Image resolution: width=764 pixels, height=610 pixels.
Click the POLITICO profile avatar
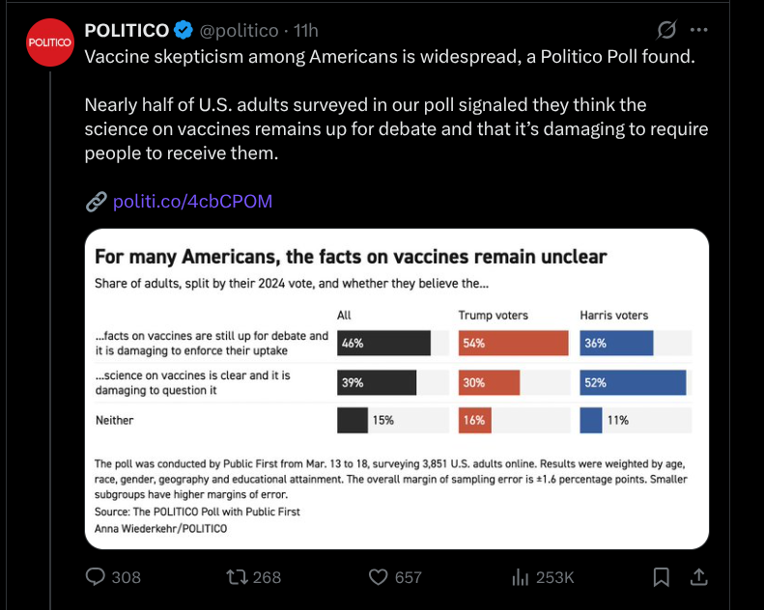point(49,43)
